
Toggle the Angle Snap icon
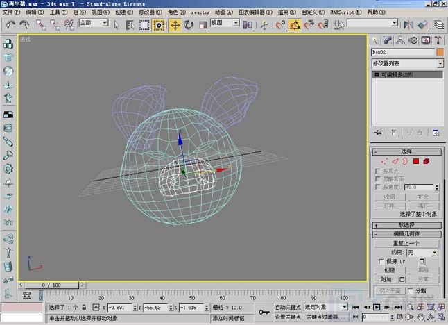pyautogui.click(x=295, y=25)
